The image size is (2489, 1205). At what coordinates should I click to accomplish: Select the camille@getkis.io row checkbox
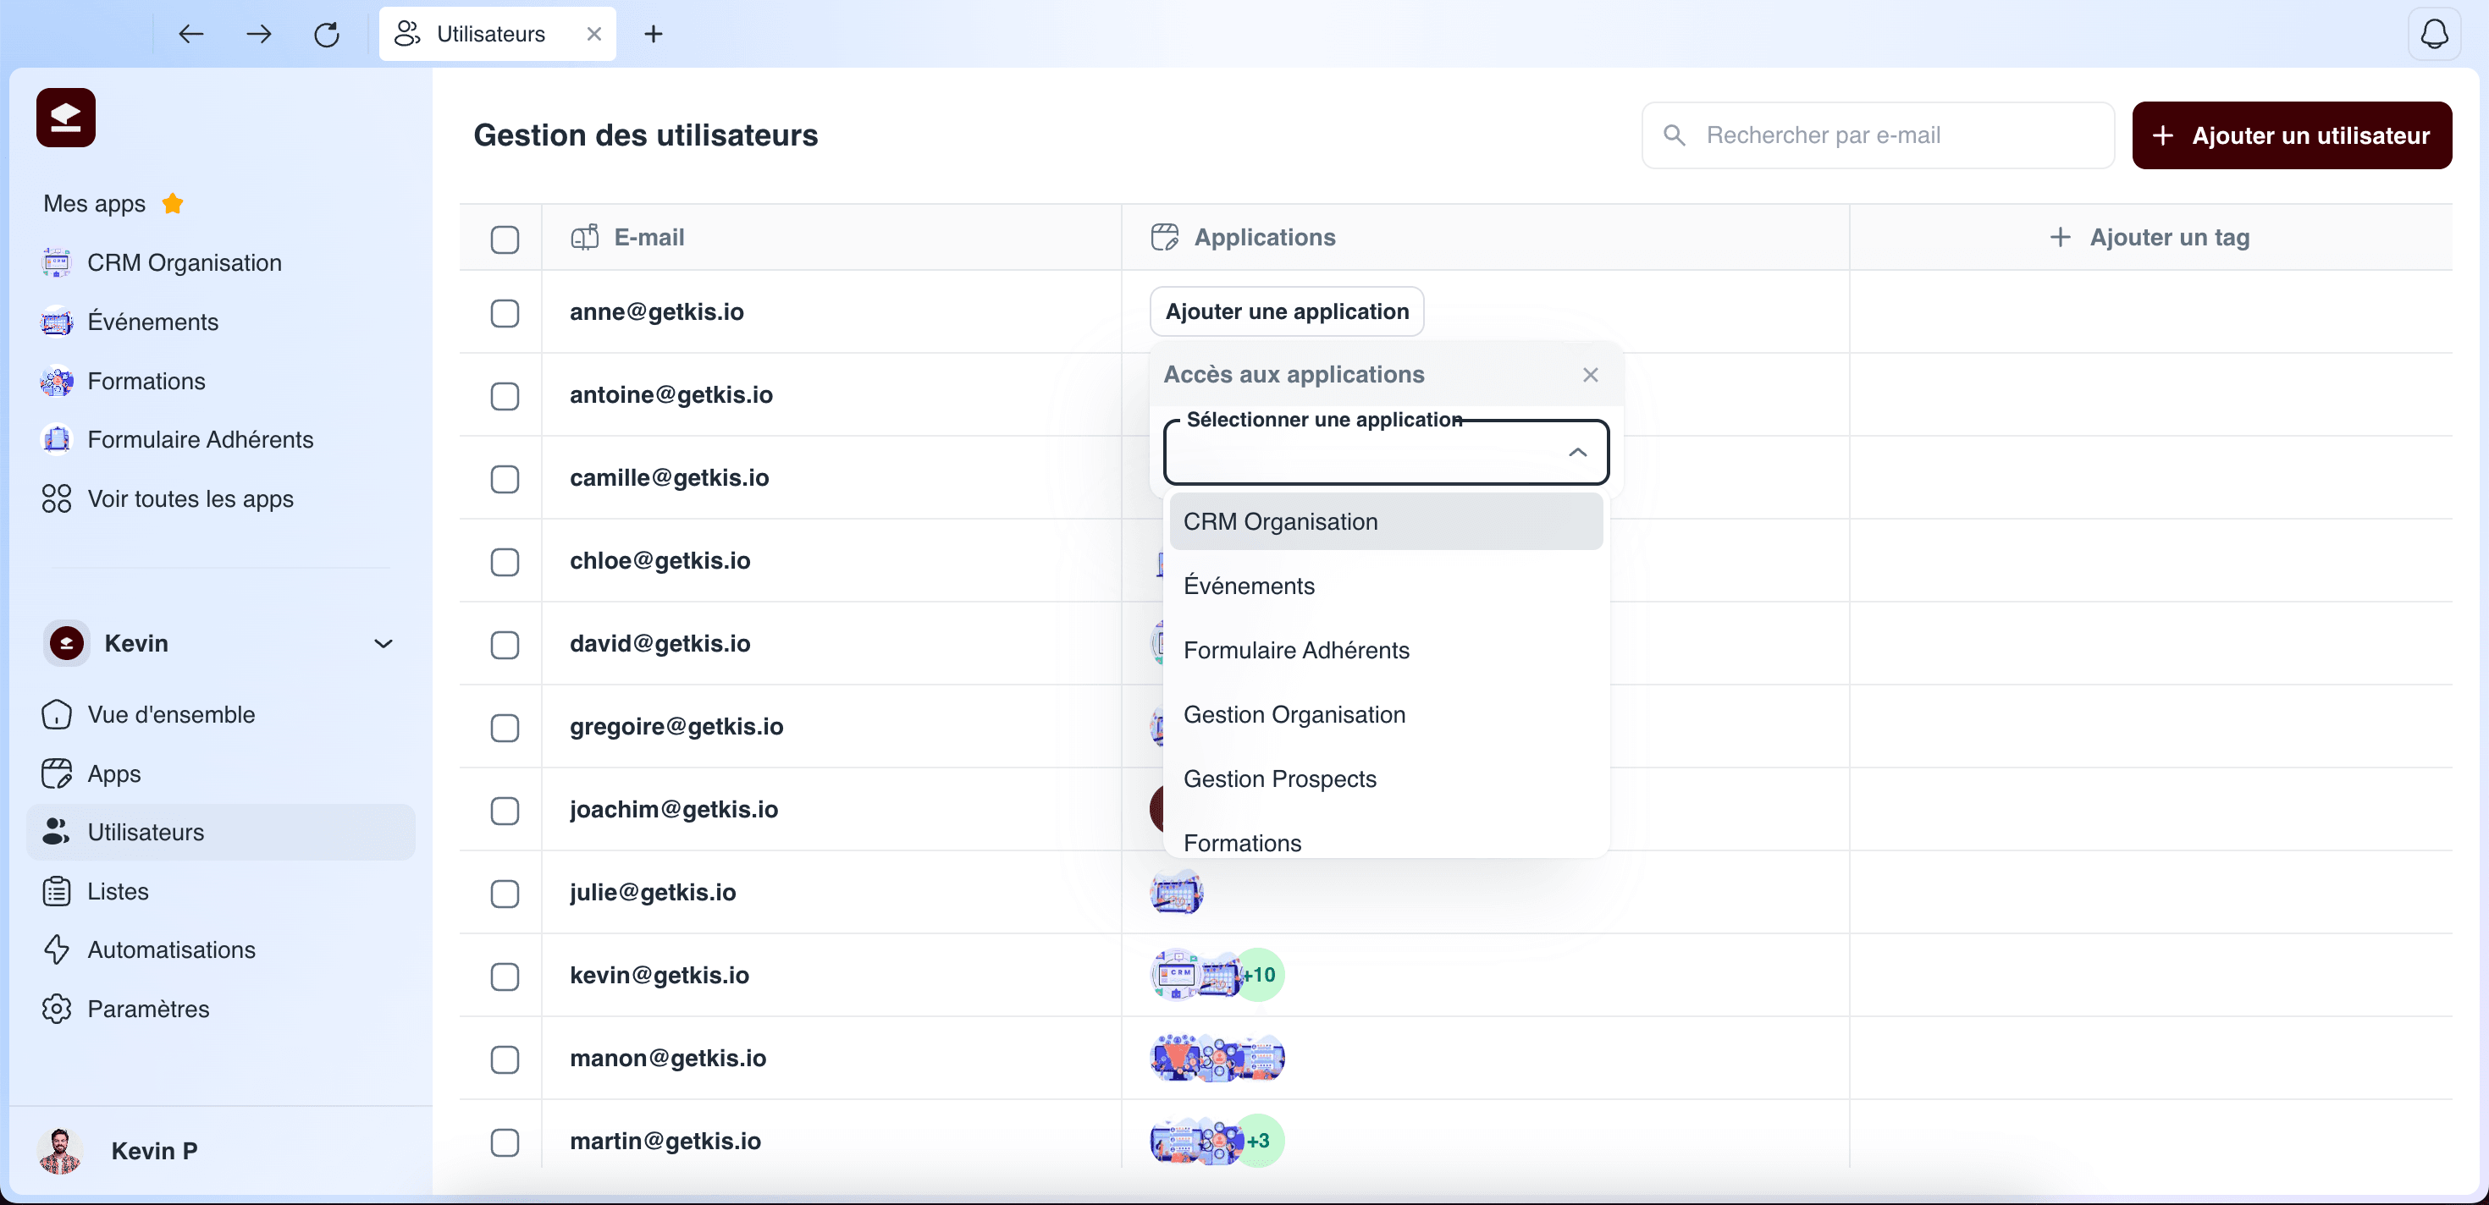pyautogui.click(x=505, y=479)
